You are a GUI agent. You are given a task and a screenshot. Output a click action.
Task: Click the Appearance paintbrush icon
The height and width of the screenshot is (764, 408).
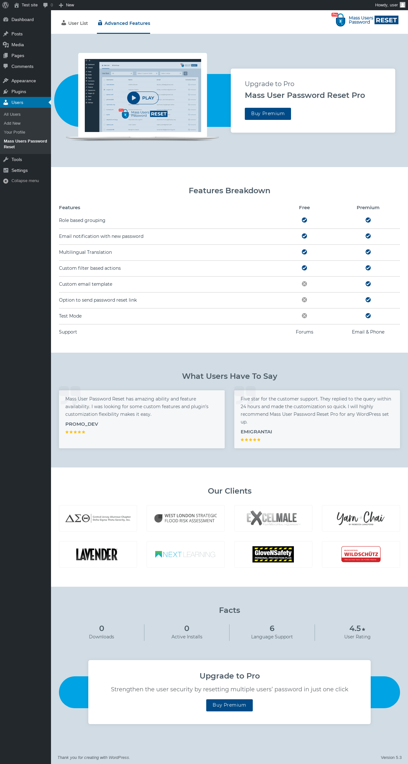[x=6, y=81]
